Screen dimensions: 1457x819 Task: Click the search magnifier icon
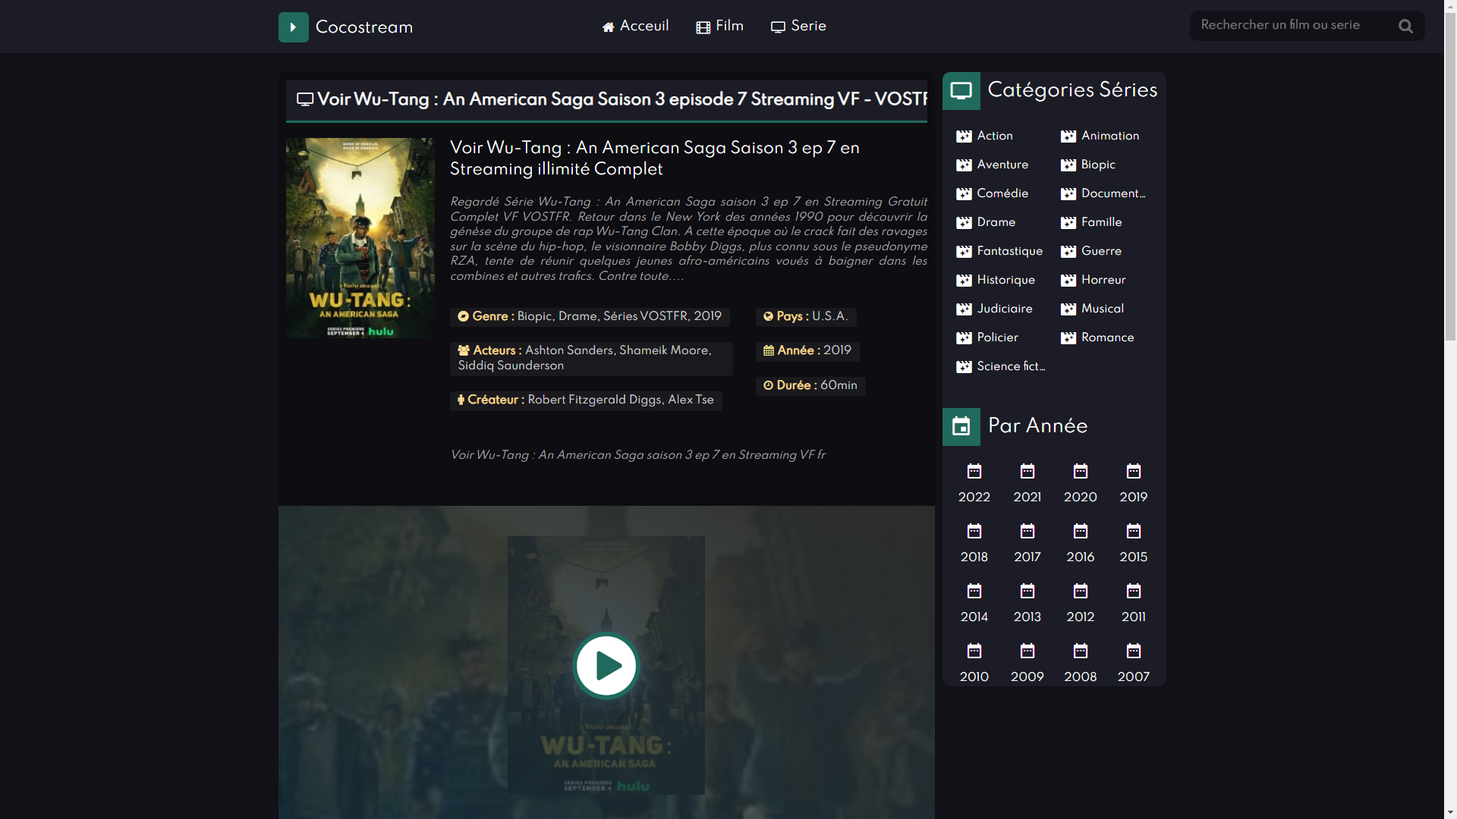[1405, 27]
